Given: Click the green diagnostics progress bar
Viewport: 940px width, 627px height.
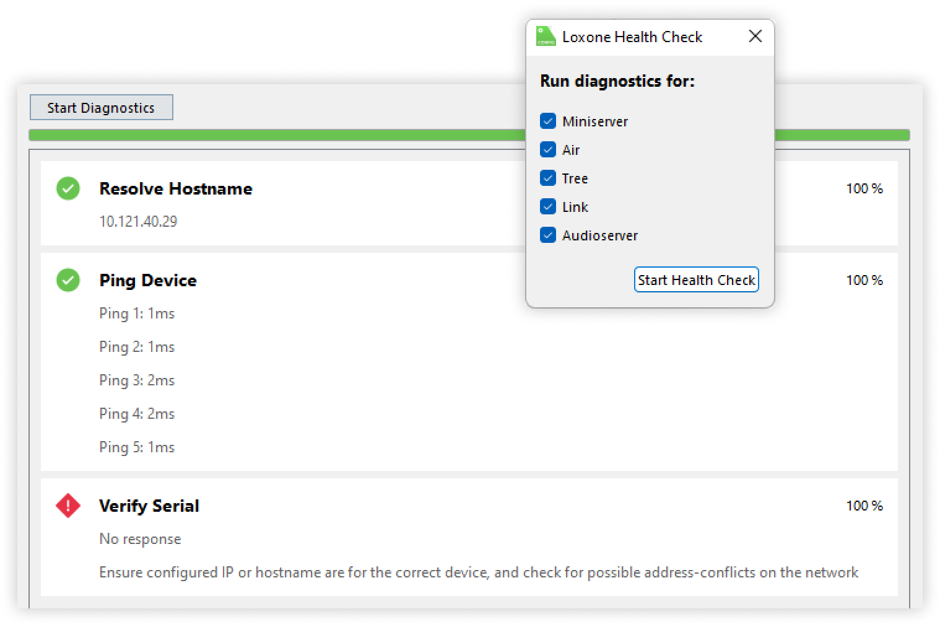Looking at the screenshot, I should pyautogui.click(x=272, y=135).
